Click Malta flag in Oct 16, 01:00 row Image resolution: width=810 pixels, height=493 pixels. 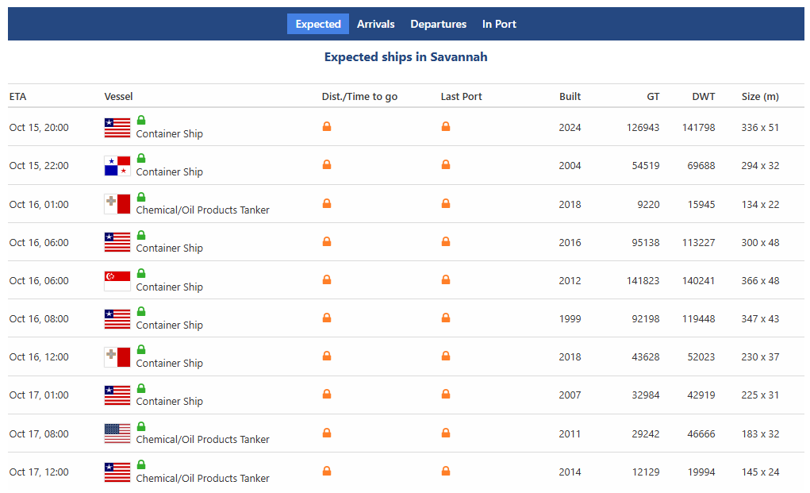tap(117, 204)
